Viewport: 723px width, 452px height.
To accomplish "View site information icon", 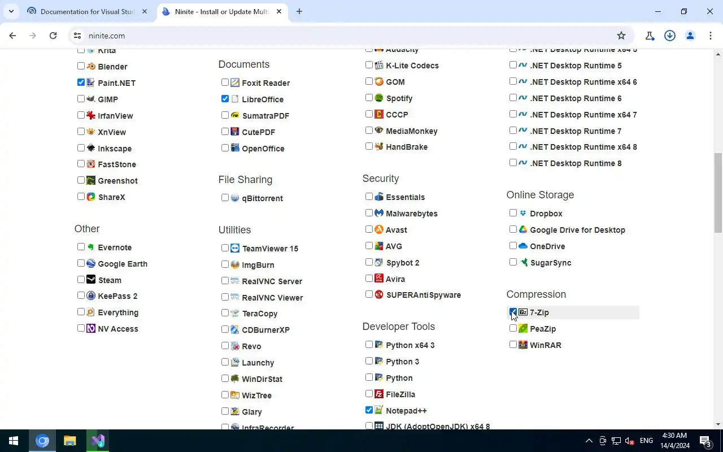I will point(77,36).
